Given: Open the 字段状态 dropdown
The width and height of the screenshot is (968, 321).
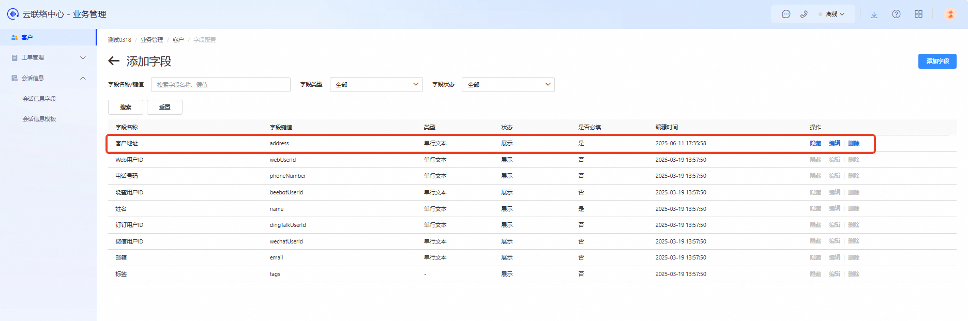Looking at the screenshot, I should click(x=508, y=85).
